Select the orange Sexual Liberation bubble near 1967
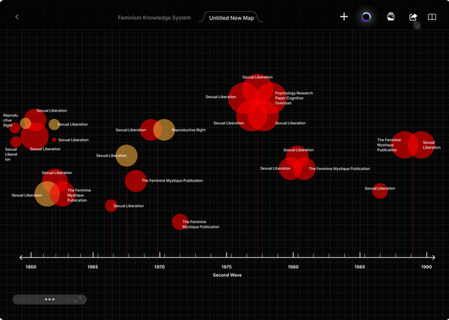 tap(126, 156)
